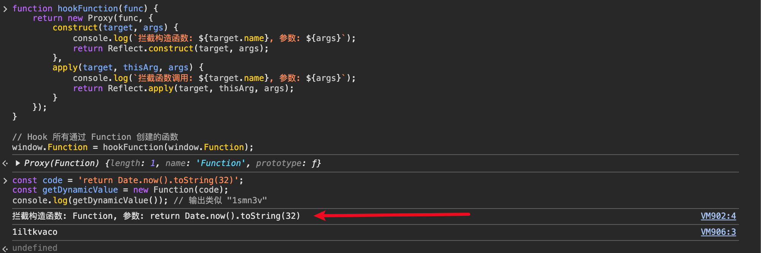Click the input prompt chevron beside const code

point(5,181)
